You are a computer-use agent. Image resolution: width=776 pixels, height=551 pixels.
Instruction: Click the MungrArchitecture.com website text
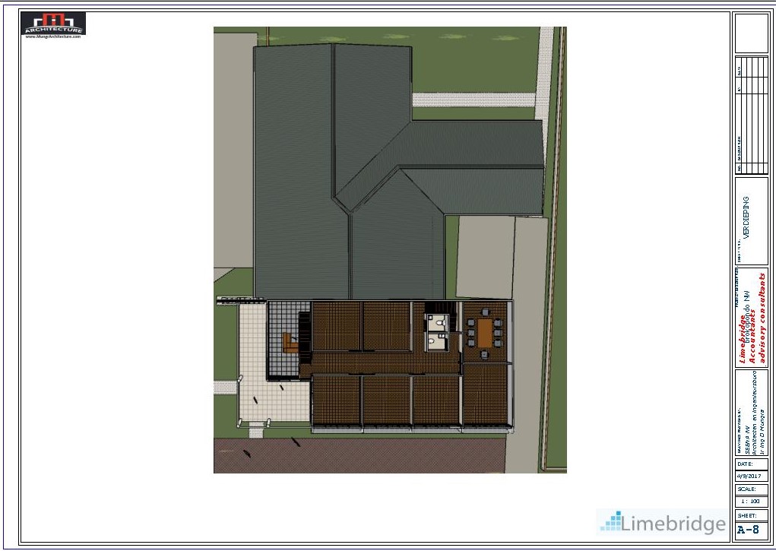point(53,36)
